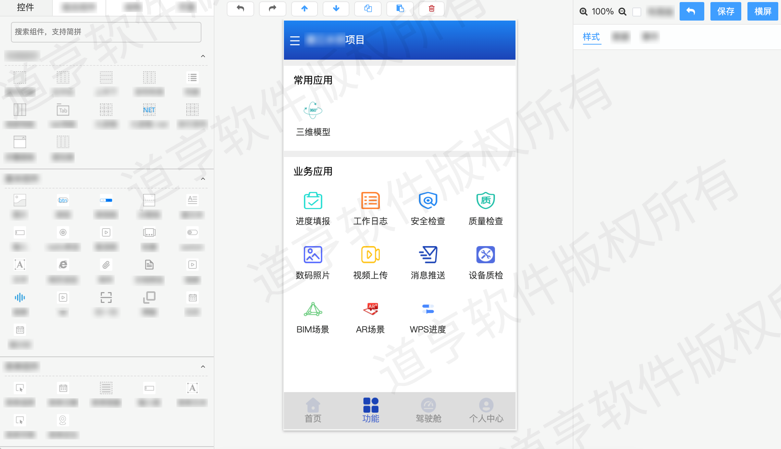Click the blue move-down arrow button
Viewport: 781px width, 449px height.
pyautogui.click(x=336, y=9)
